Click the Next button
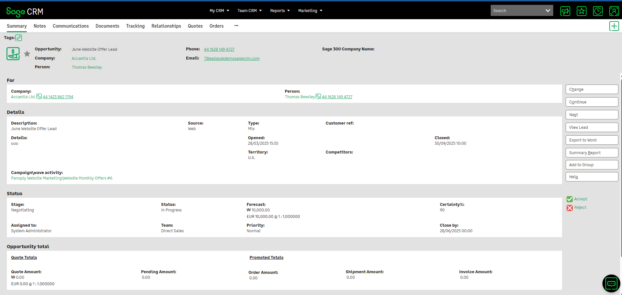 (592, 115)
